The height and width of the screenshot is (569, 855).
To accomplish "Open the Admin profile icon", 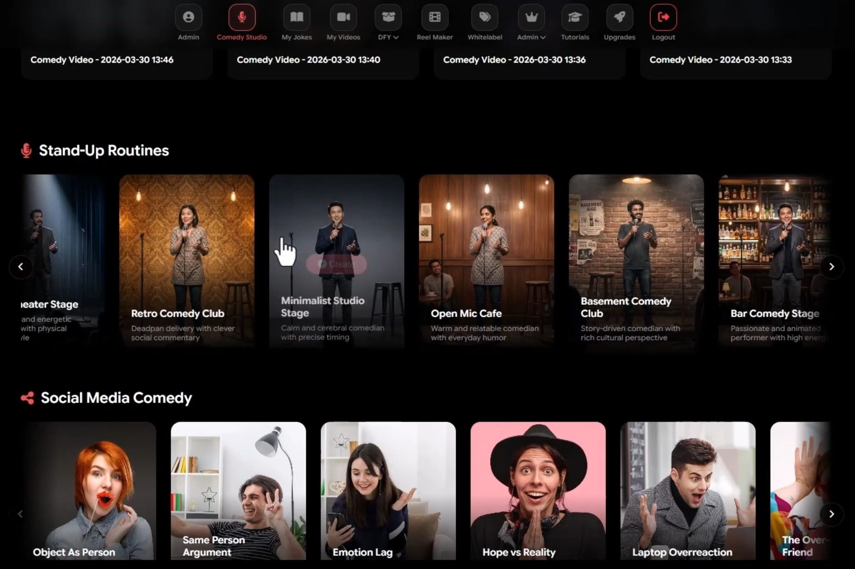I will [188, 17].
